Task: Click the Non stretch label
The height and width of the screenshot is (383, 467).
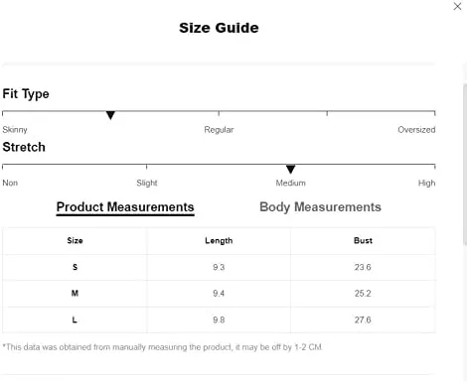Action: [10, 183]
